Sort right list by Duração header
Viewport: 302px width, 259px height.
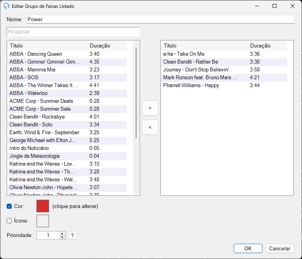pos(268,46)
